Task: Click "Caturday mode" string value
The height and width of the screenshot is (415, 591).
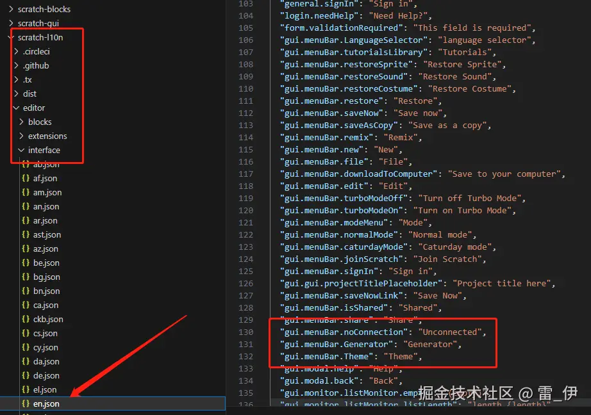Action: pyautogui.click(x=454, y=247)
